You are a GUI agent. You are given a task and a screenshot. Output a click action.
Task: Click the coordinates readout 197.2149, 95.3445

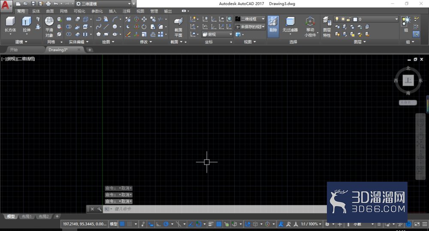coord(85,224)
